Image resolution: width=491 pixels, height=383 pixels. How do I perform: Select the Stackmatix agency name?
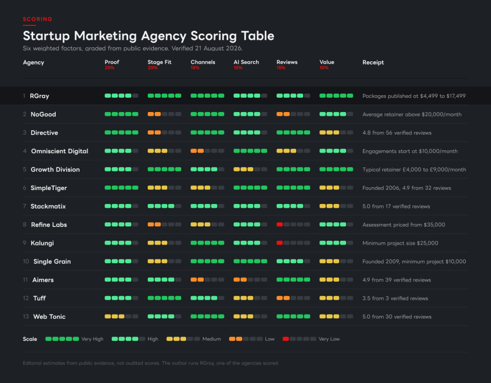(x=48, y=206)
